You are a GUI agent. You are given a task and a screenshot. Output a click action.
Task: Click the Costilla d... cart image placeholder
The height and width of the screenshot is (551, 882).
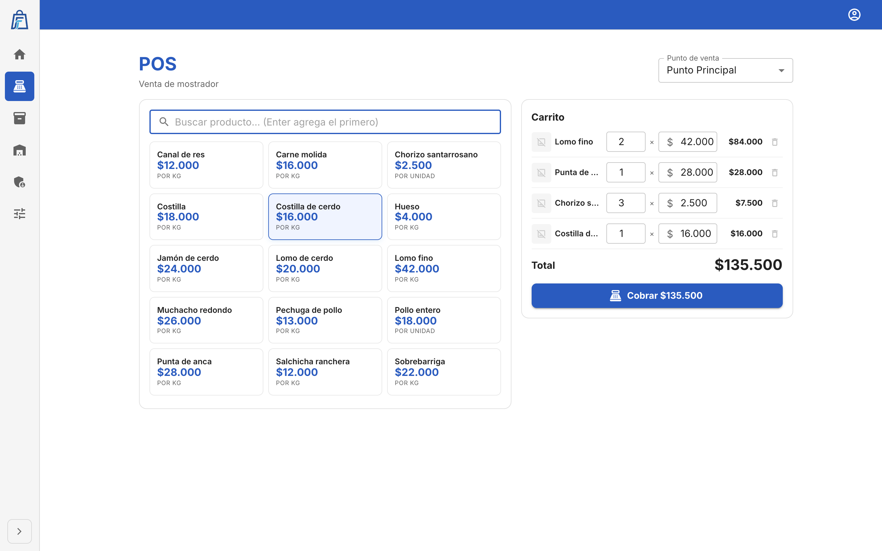click(541, 234)
